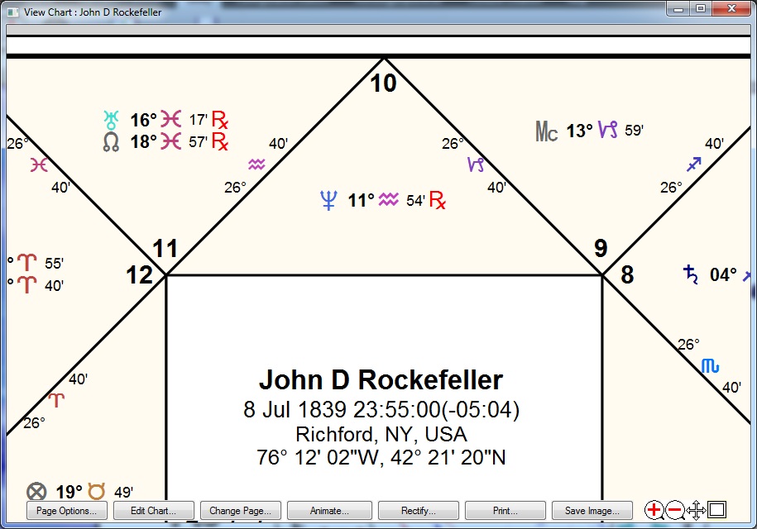Image resolution: width=757 pixels, height=529 pixels.
Task: Open the Rectify tool
Action: (418, 511)
